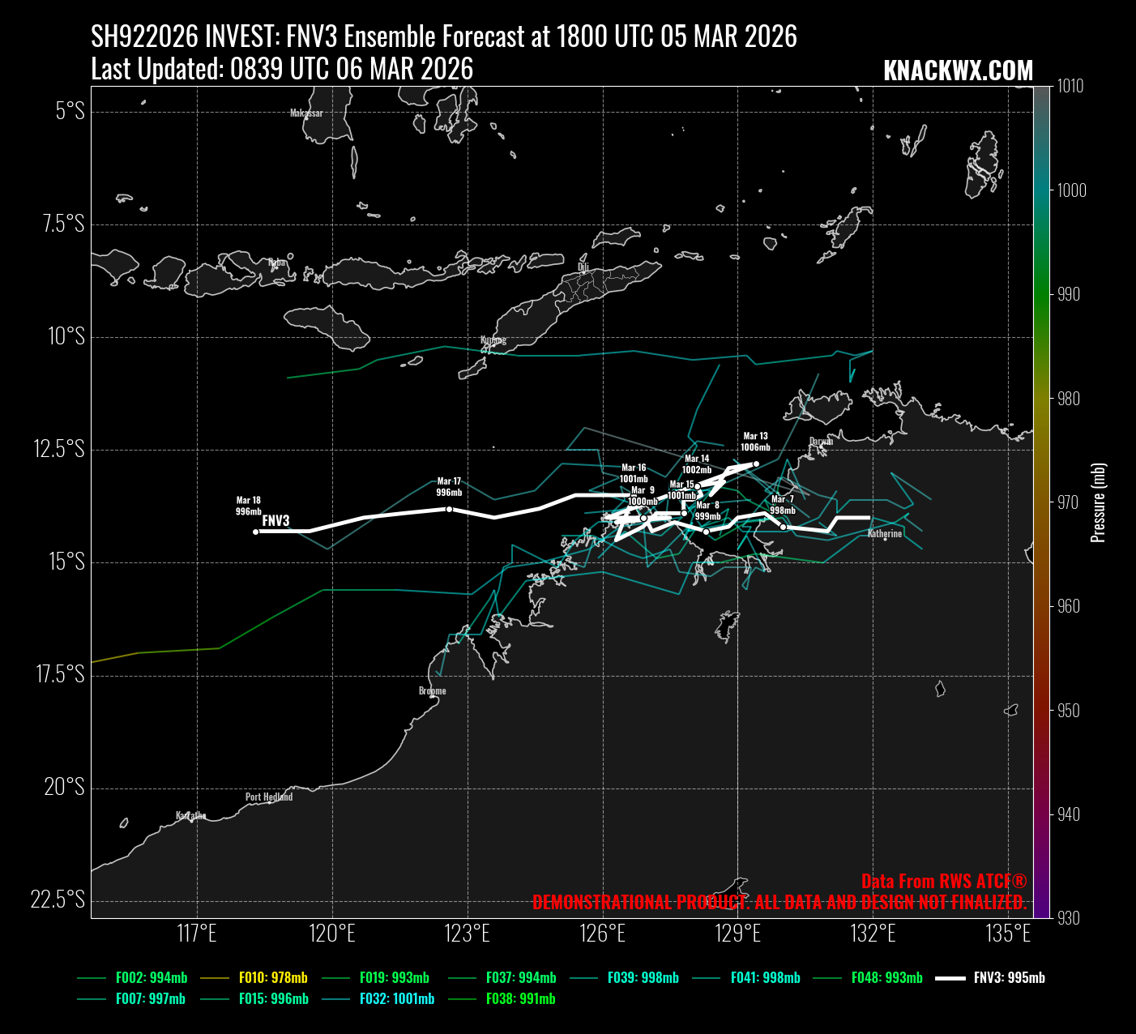Viewport: 1136px width, 1034px height.
Task: Select the Mar 13 1006mb forecast point
Action: 756,464
